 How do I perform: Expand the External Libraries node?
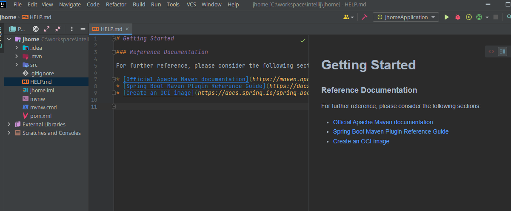tap(9, 124)
